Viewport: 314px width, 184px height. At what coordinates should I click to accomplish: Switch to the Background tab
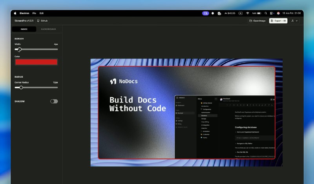click(x=48, y=29)
